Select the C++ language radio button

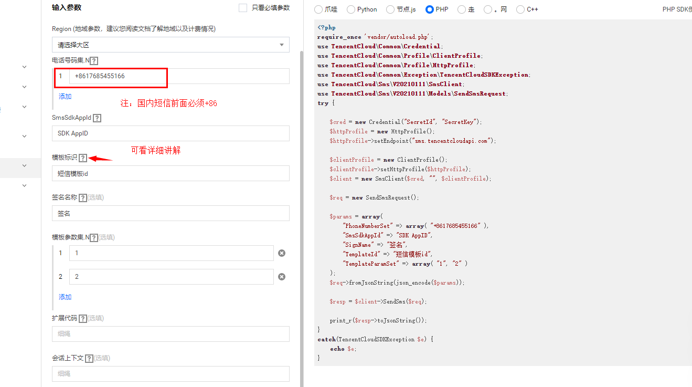point(520,9)
